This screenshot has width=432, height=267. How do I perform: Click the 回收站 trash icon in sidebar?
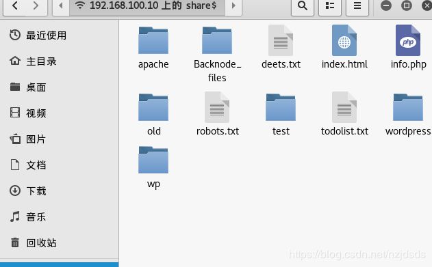click(x=15, y=242)
